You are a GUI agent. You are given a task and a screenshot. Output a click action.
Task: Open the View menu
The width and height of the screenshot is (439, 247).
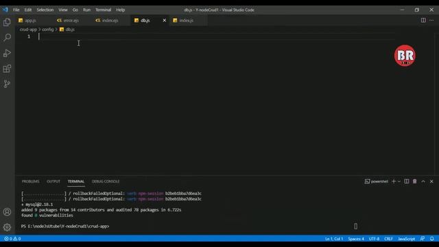[x=63, y=10]
